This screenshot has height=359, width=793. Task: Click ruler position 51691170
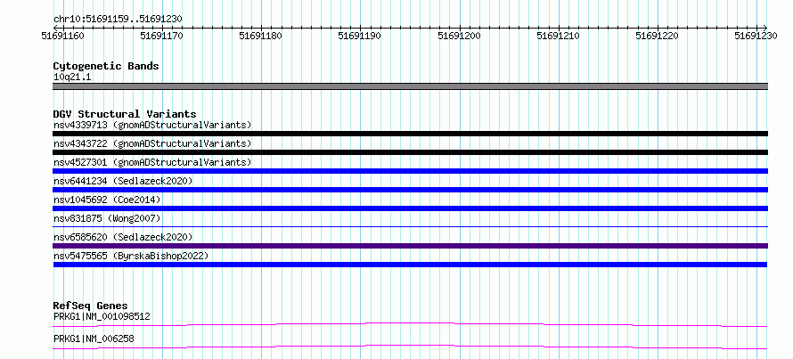tap(162, 36)
